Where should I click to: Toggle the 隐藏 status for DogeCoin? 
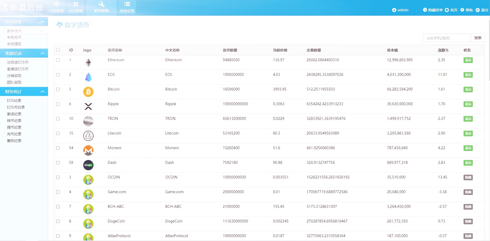(468, 221)
